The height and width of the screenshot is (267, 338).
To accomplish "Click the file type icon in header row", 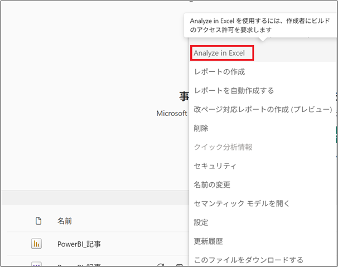I will coord(38,221).
